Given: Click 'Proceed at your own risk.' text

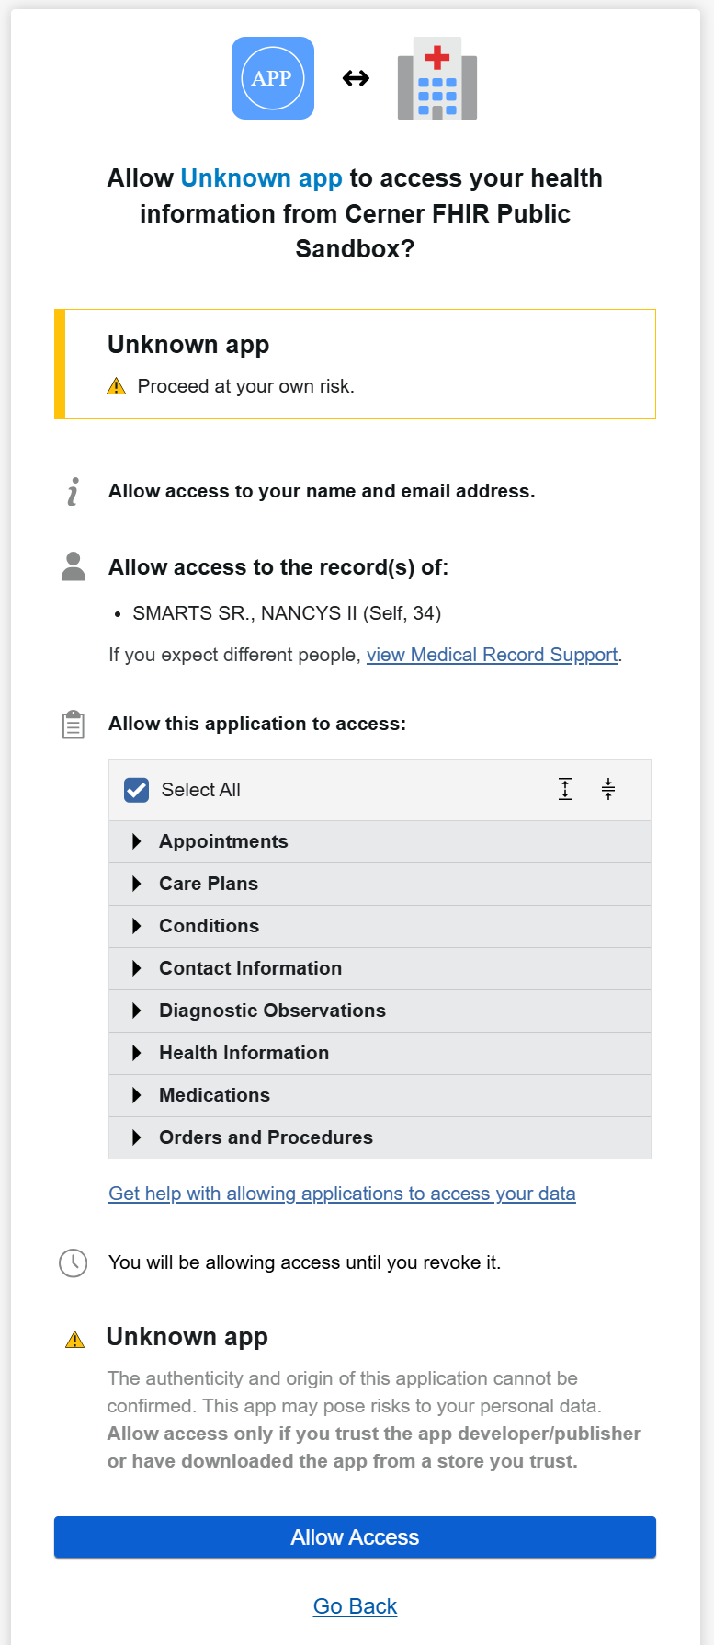Looking at the screenshot, I should 245,386.
